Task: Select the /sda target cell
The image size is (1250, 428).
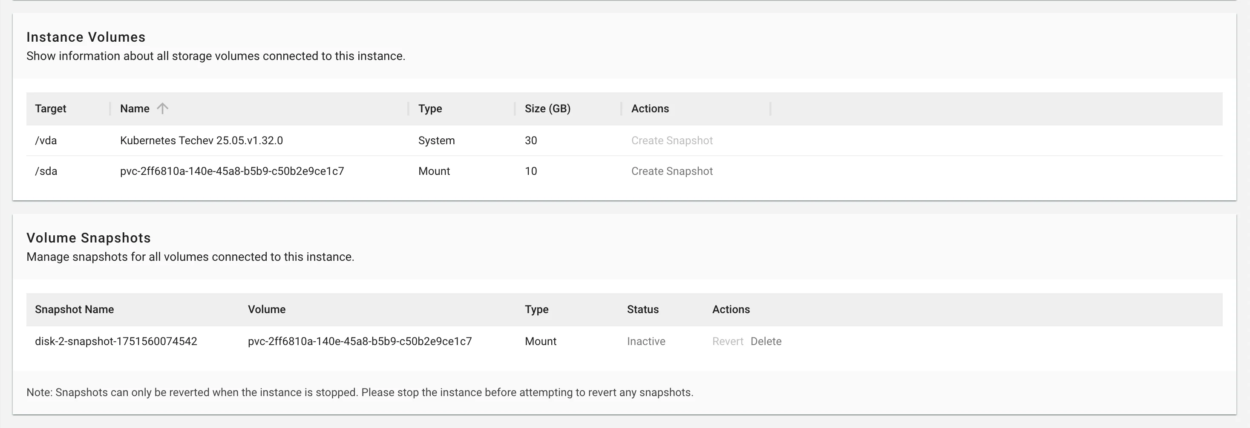Action: click(46, 171)
